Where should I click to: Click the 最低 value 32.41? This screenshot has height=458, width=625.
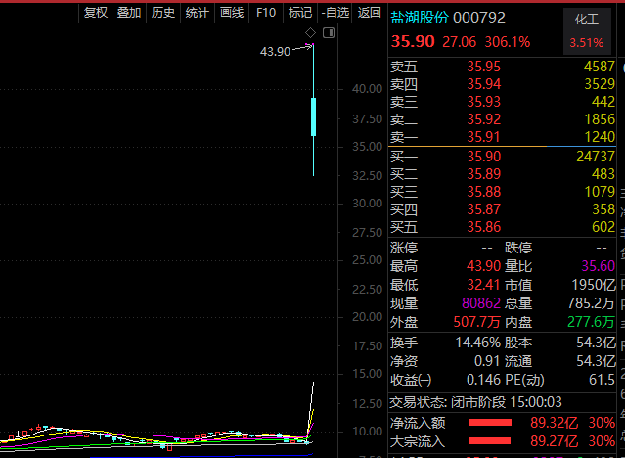click(484, 285)
